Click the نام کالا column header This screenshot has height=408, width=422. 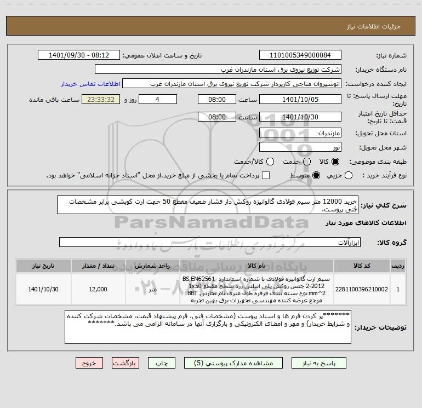[x=256, y=266]
